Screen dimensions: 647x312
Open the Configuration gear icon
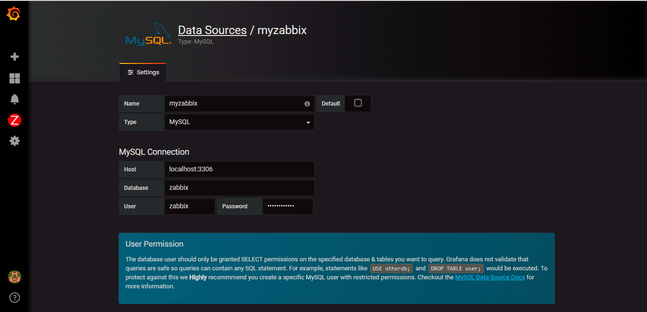coord(15,141)
